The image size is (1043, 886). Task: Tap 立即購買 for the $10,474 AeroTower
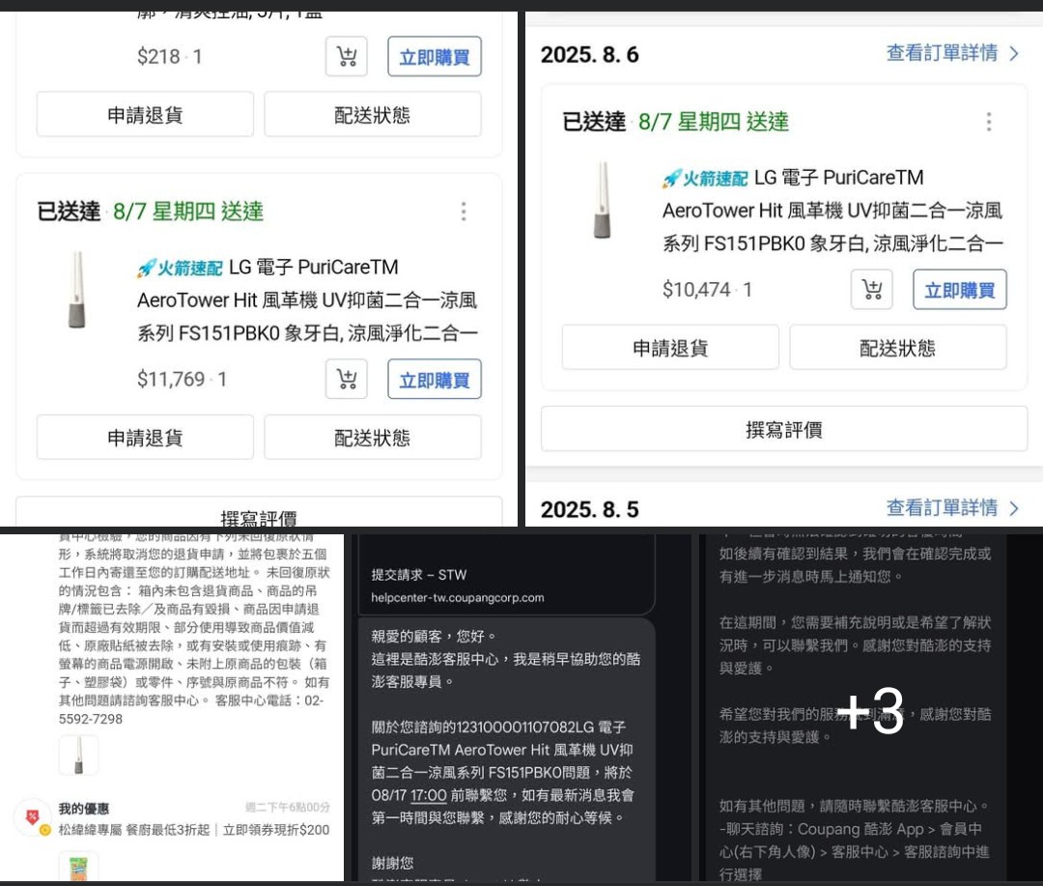(960, 290)
